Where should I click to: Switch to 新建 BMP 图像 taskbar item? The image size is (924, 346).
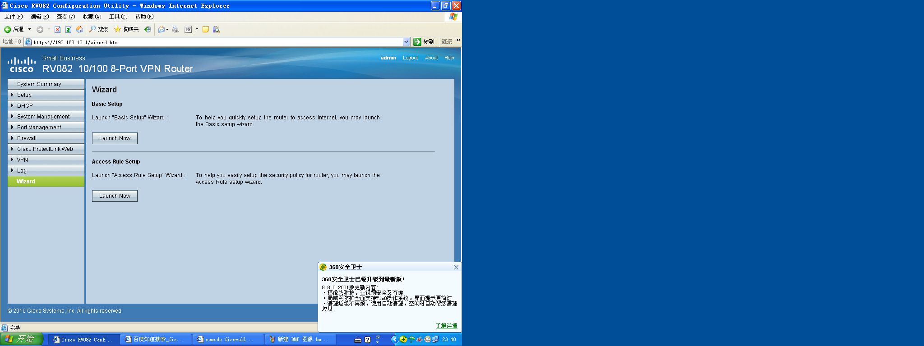[x=300, y=340]
